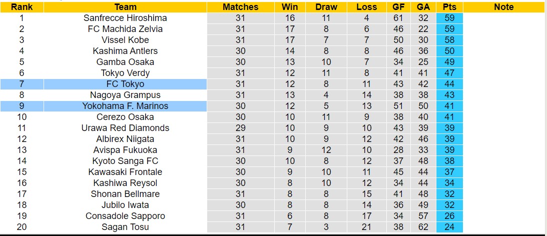Screen dimensions: 547x236
Task: Click Consadole Sapporo team name
Action: click(x=125, y=216)
